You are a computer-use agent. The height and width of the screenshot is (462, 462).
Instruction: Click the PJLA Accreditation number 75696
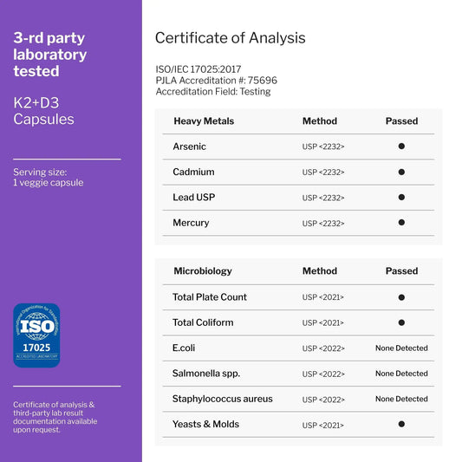pyautogui.click(x=263, y=81)
